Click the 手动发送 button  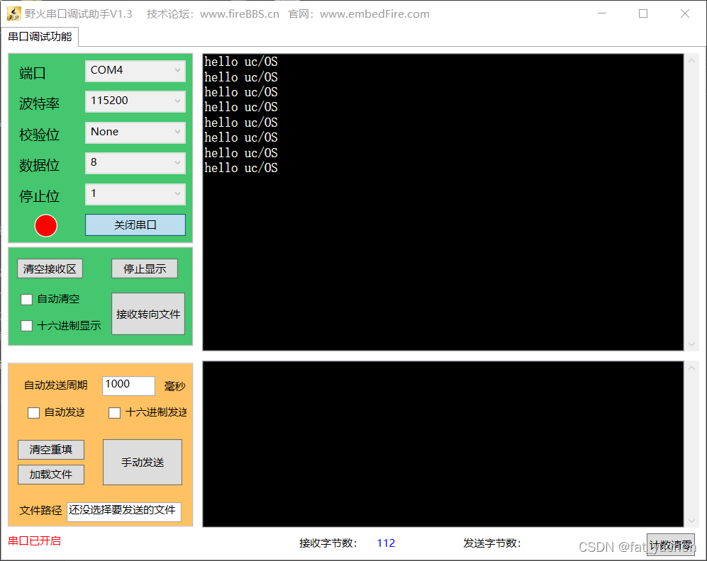[x=143, y=463]
